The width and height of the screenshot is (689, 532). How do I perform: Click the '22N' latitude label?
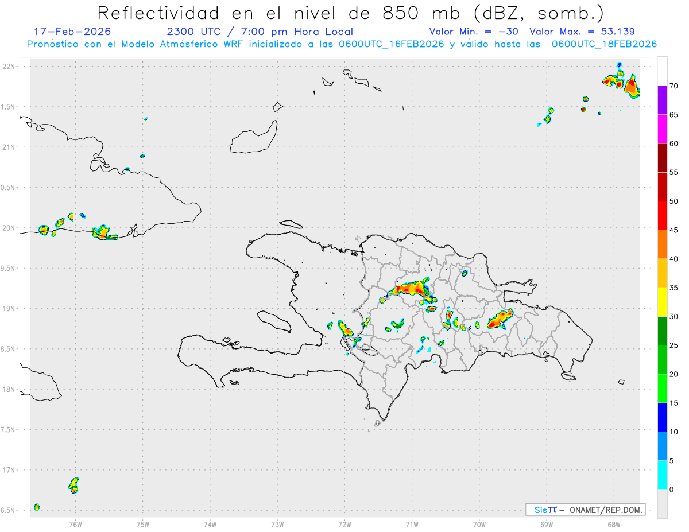click(9, 67)
